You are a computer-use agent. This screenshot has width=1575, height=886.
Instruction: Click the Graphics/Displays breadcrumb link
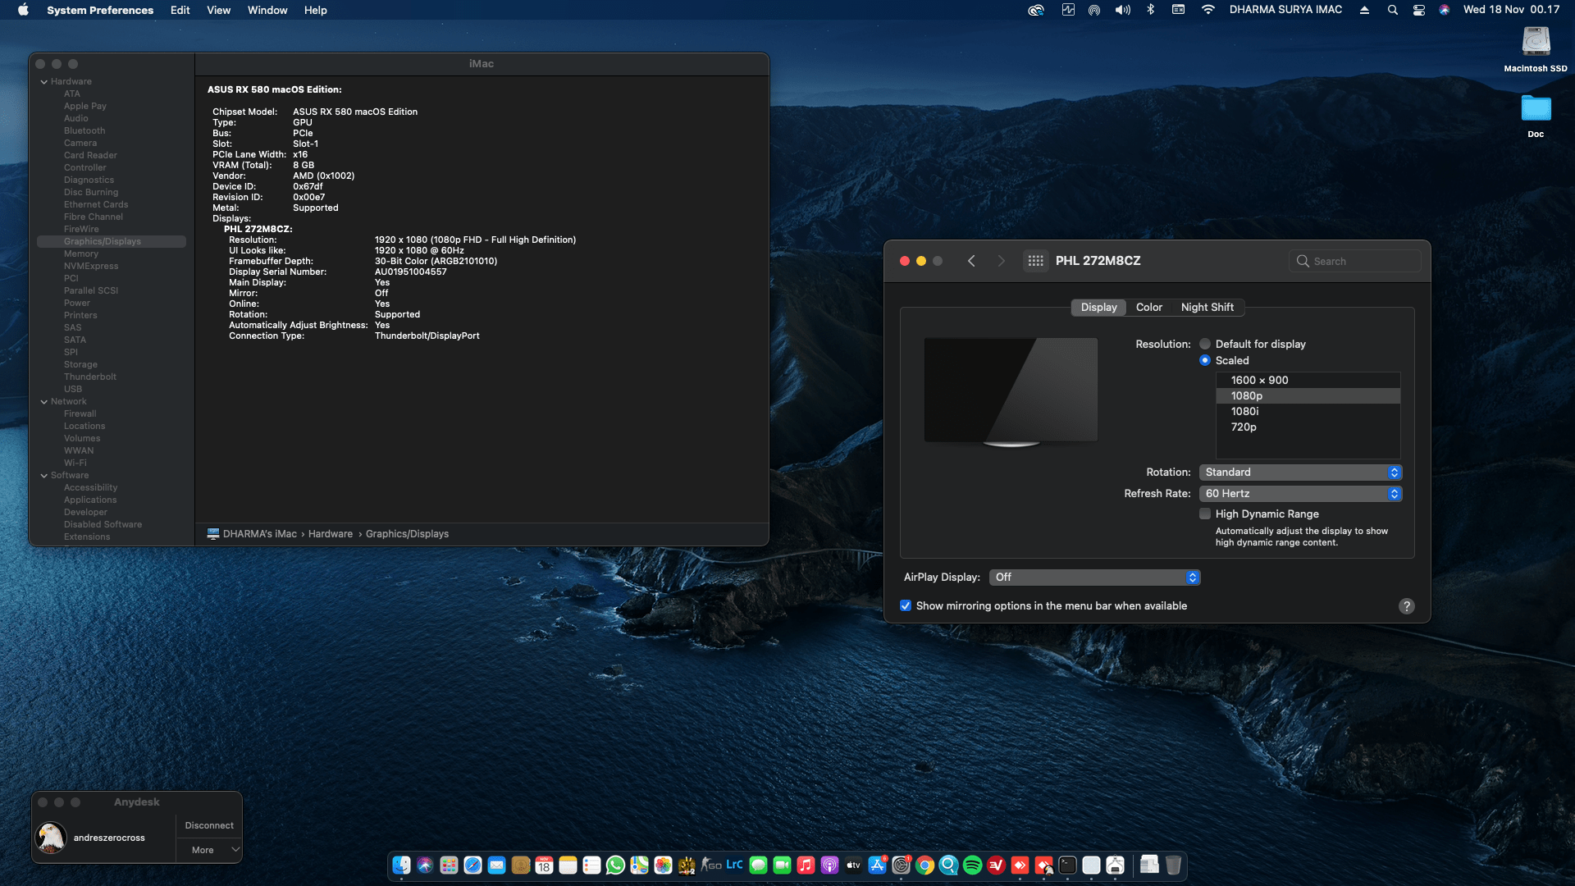click(x=408, y=533)
